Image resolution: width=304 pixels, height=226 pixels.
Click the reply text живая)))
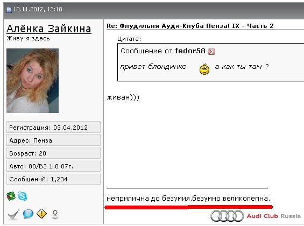click(x=123, y=97)
